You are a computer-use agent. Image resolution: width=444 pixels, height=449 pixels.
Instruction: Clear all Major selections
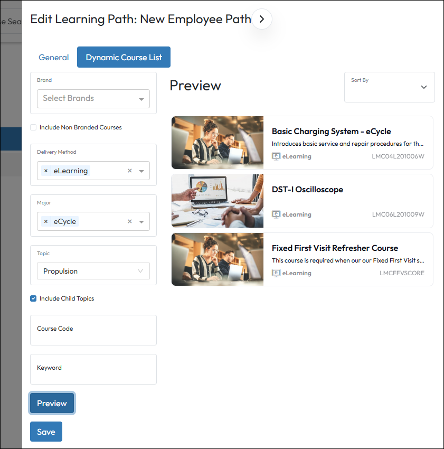tap(130, 221)
